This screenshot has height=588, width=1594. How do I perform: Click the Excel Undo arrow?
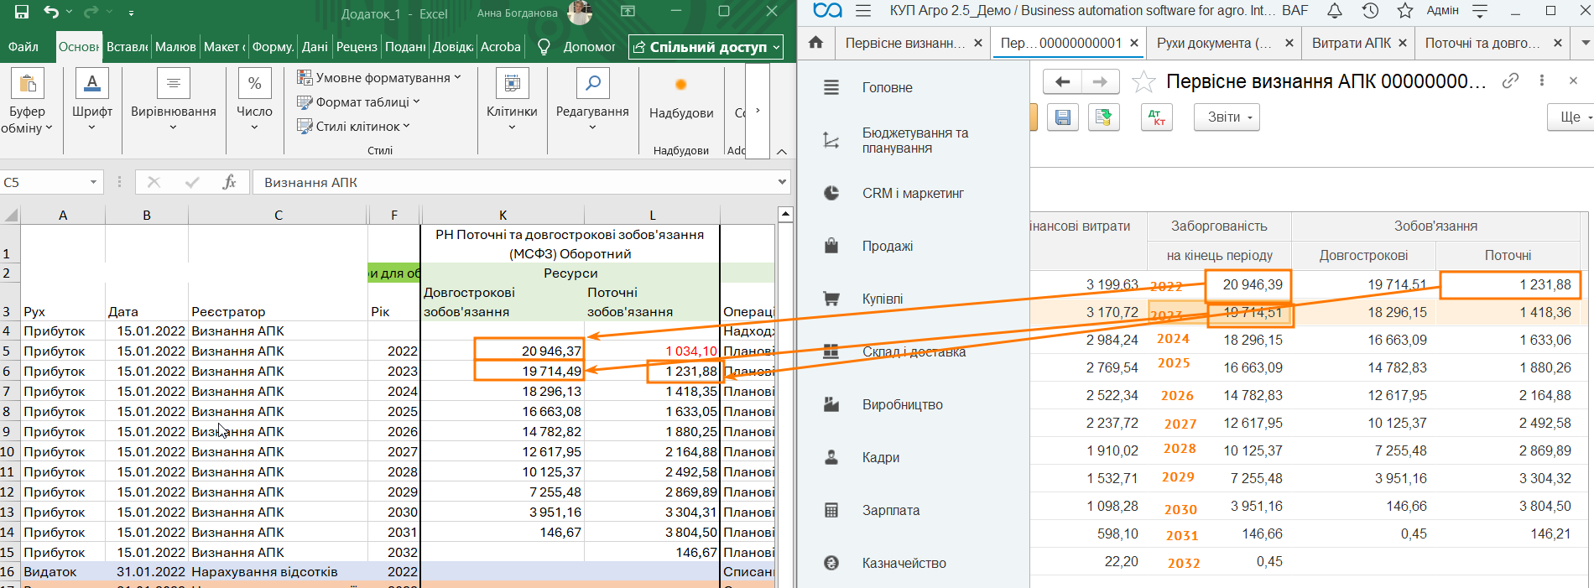[x=51, y=12]
